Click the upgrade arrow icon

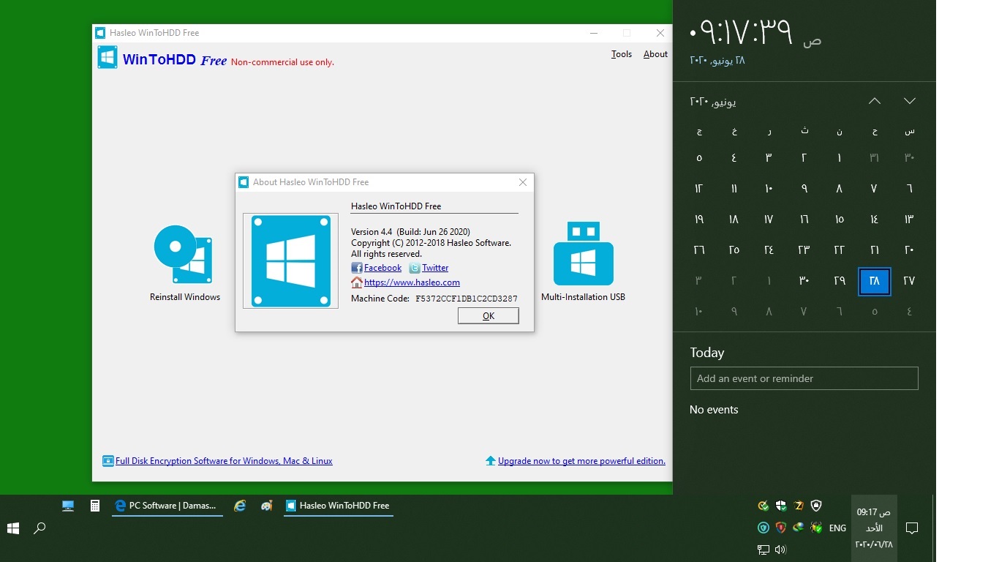coord(491,461)
